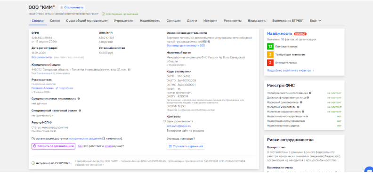Switch to the История tab
This screenshot has height=175, width=373.
(x=211, y=21)
